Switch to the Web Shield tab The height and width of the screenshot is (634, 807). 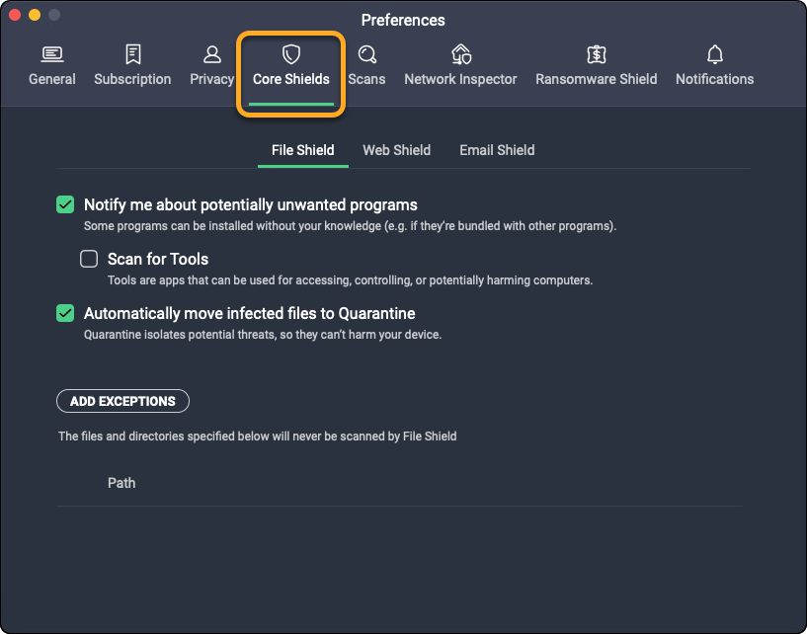396,150
